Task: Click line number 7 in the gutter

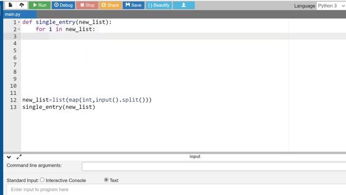Action: click(x=15, y=64)
